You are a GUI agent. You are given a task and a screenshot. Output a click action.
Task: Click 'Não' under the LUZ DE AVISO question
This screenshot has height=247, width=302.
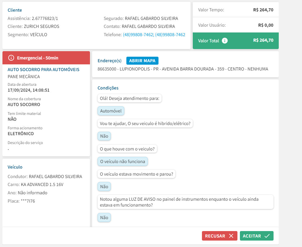point(104,218)
